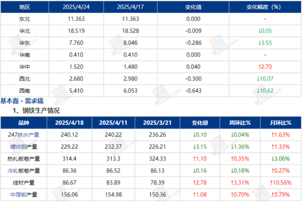Select the 热轧板卷产量 row label

(24, 159)
